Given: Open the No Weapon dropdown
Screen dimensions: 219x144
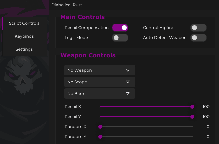Looking at the screenshot, I should click(x=99, y=70).
